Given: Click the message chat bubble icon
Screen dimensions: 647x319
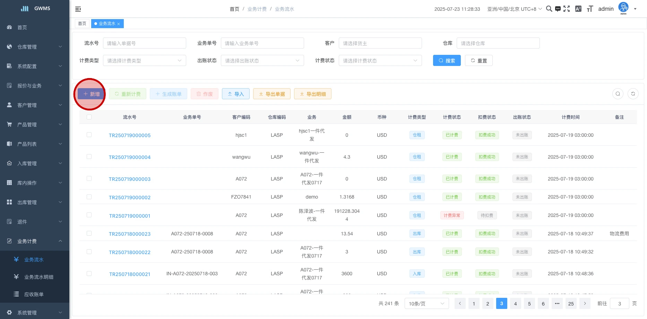Looking at the screenshot, I should [x=558, y=9].
